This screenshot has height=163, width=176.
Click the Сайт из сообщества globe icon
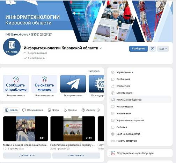coord(113,134)
